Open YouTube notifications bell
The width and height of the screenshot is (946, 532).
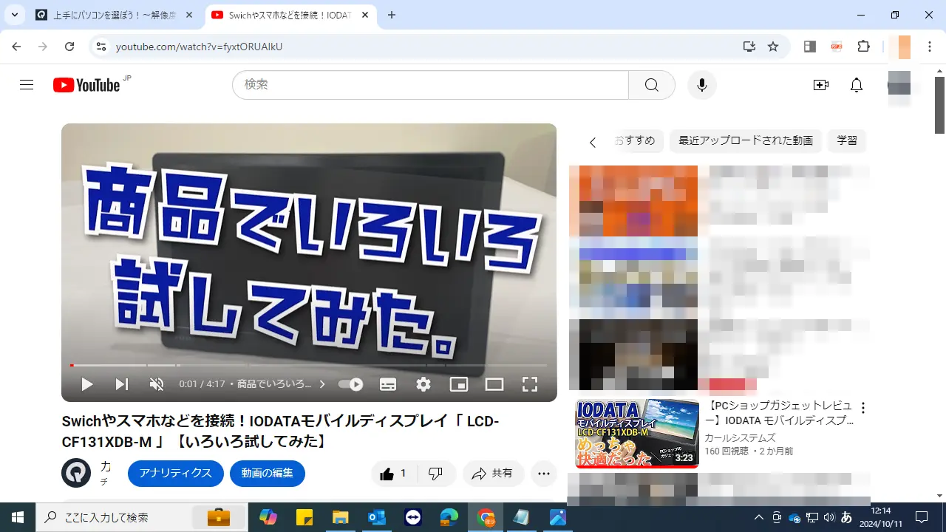click(857, 85)
